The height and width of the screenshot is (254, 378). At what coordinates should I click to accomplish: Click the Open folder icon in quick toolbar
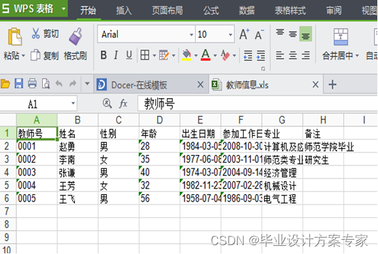pyautogui.click(x=5, y=84)
